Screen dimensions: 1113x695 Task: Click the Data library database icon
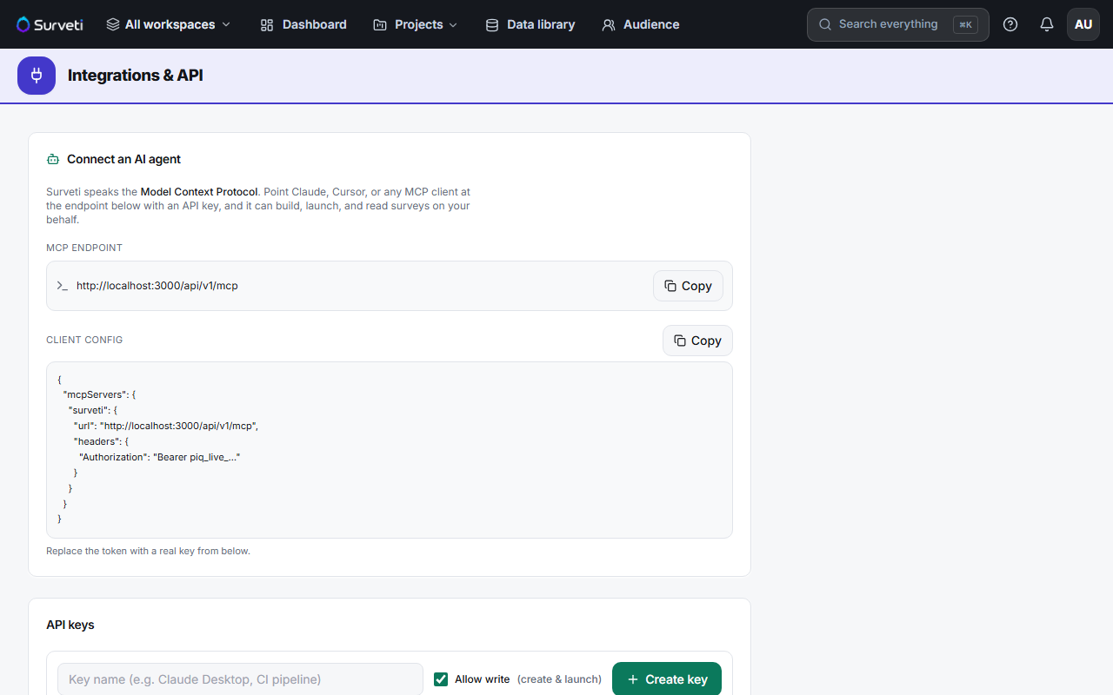tap(492, 25)
